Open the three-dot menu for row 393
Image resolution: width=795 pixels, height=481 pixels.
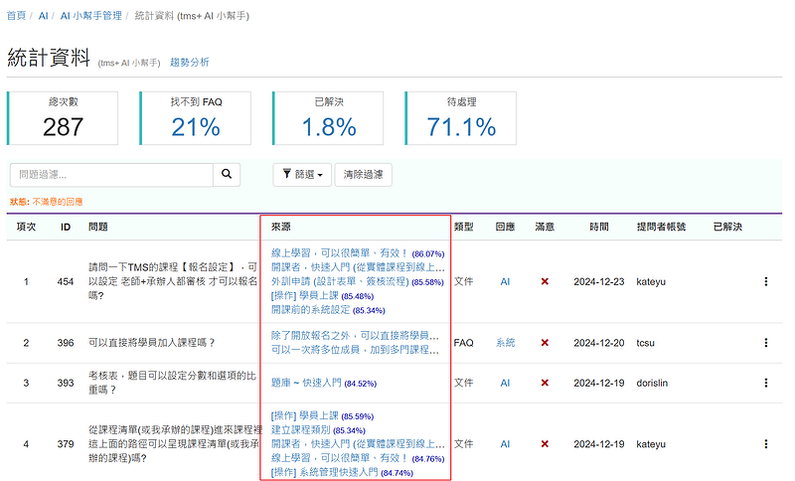pos(765,383)
